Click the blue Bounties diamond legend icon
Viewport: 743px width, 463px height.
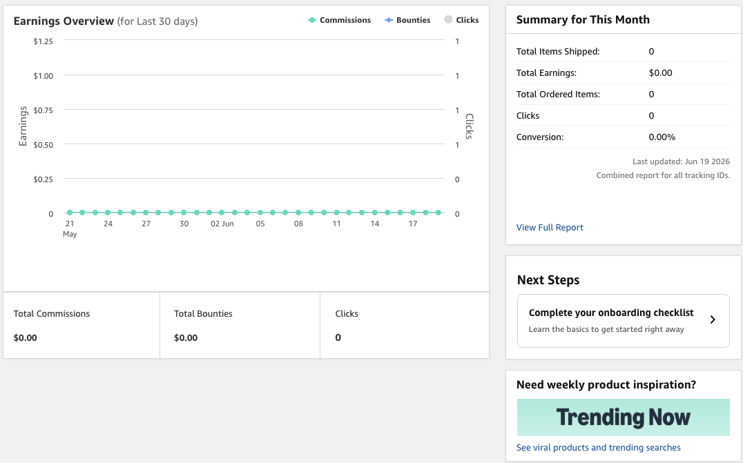click(389, 20)
